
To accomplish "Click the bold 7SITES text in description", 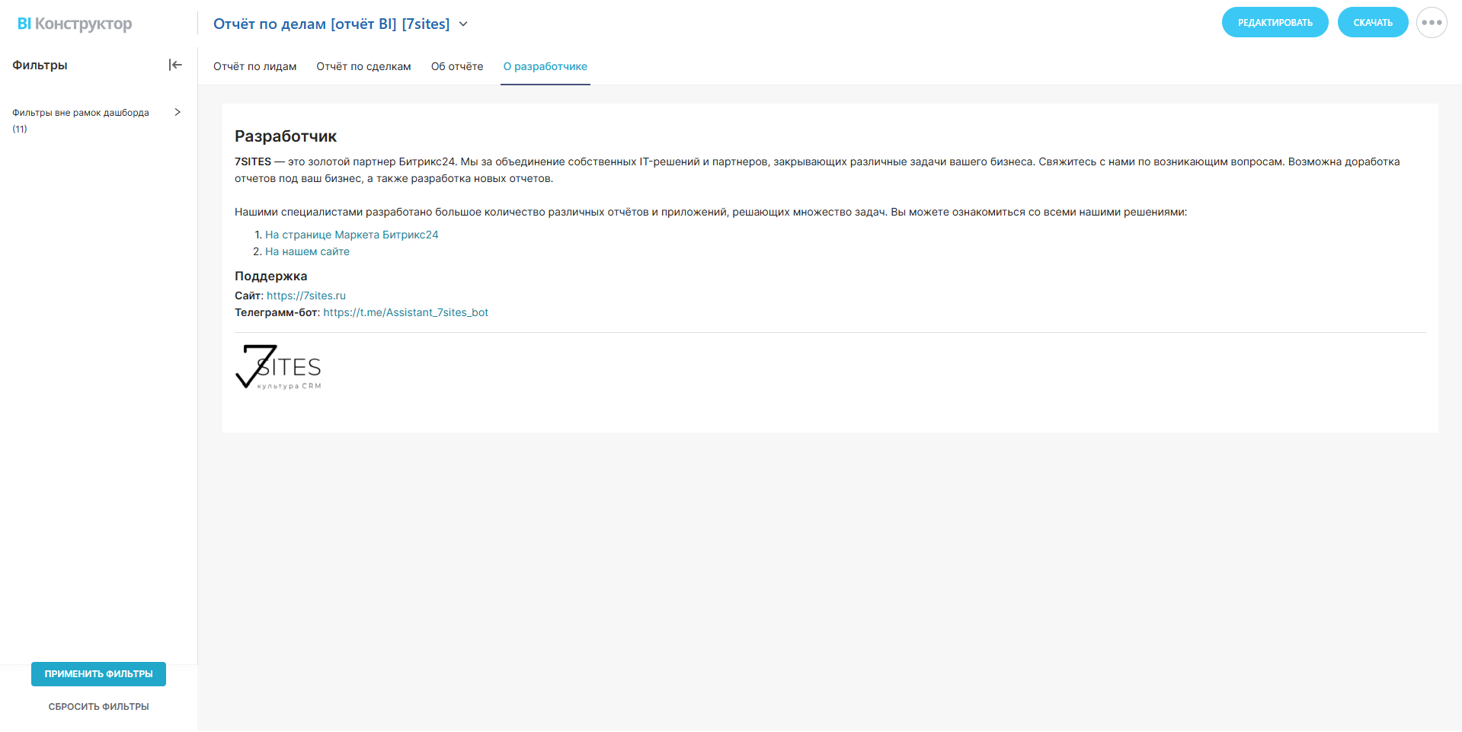I will coord(253,161).
